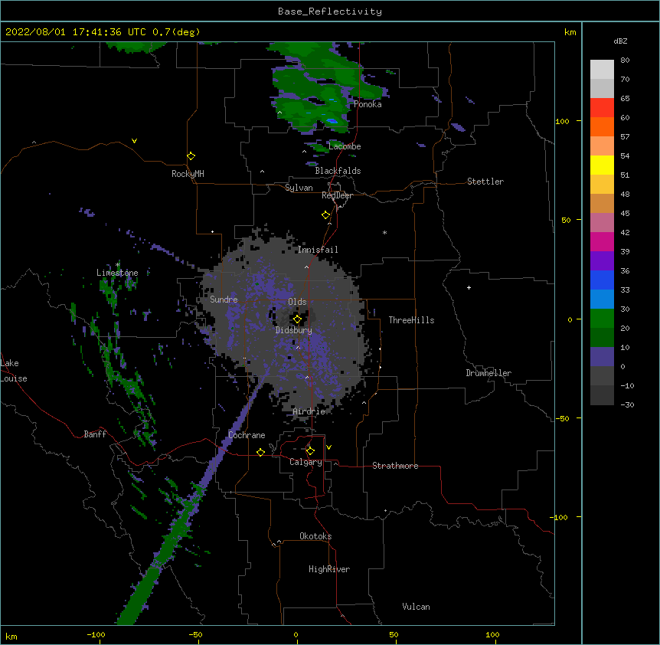The image size is (660, 645).
Task: Click the Strathmore label
Action: 395,466
